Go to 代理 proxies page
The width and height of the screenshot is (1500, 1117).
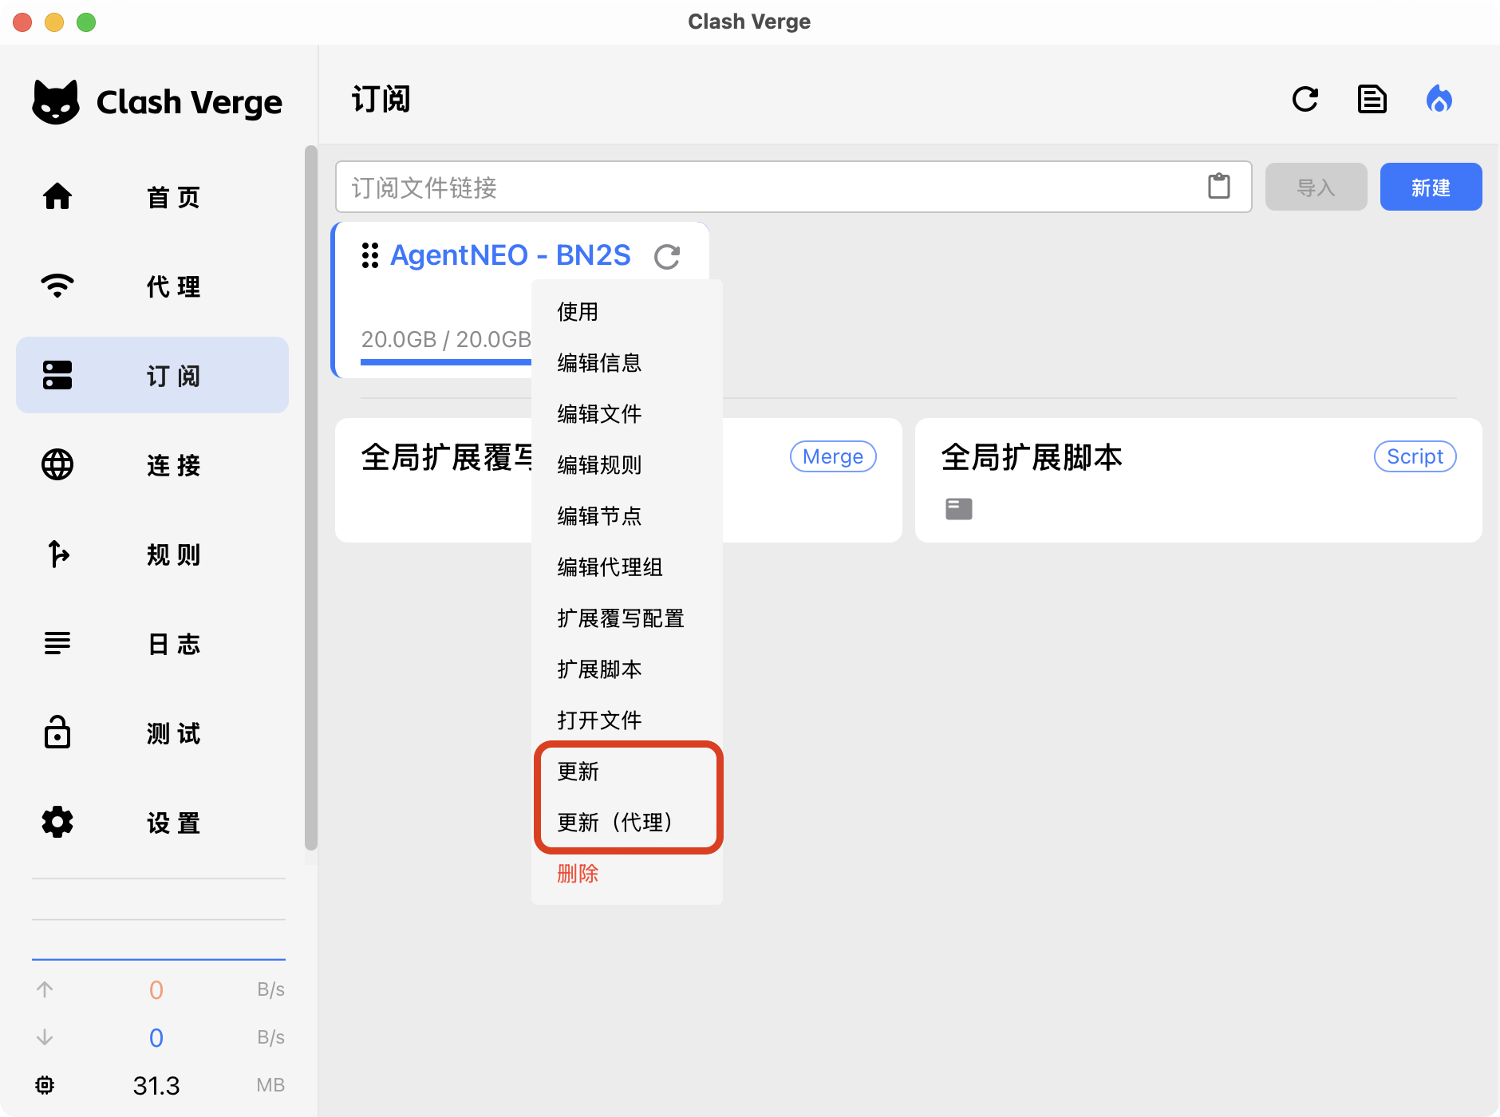(152, 286)
